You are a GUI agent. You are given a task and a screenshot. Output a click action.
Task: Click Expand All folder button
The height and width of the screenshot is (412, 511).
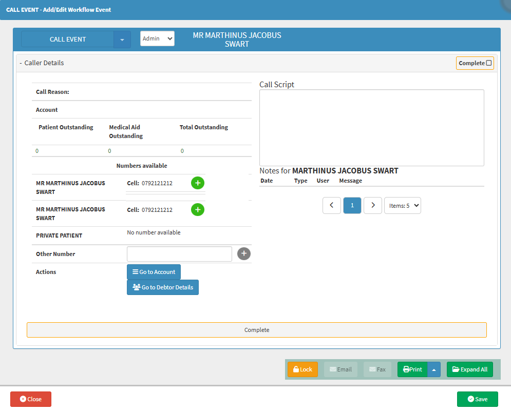coord(469,369)
